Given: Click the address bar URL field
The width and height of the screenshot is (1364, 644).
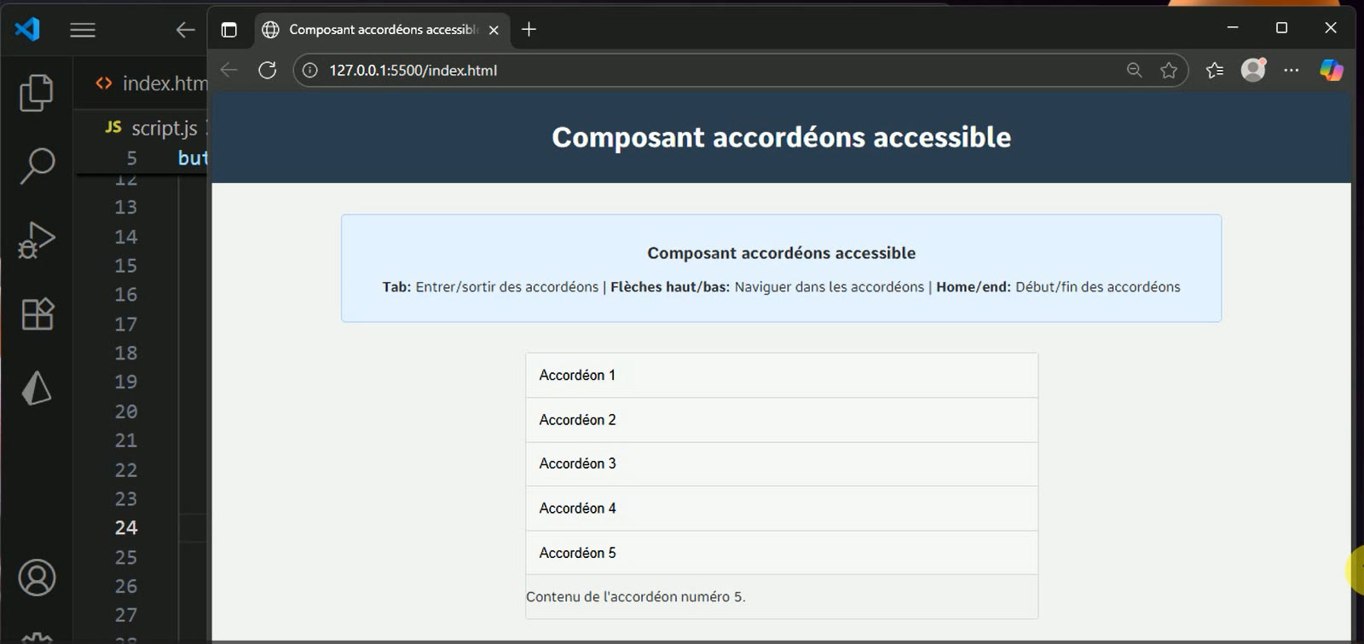Looking at the screenshot, I should point(682,70).
